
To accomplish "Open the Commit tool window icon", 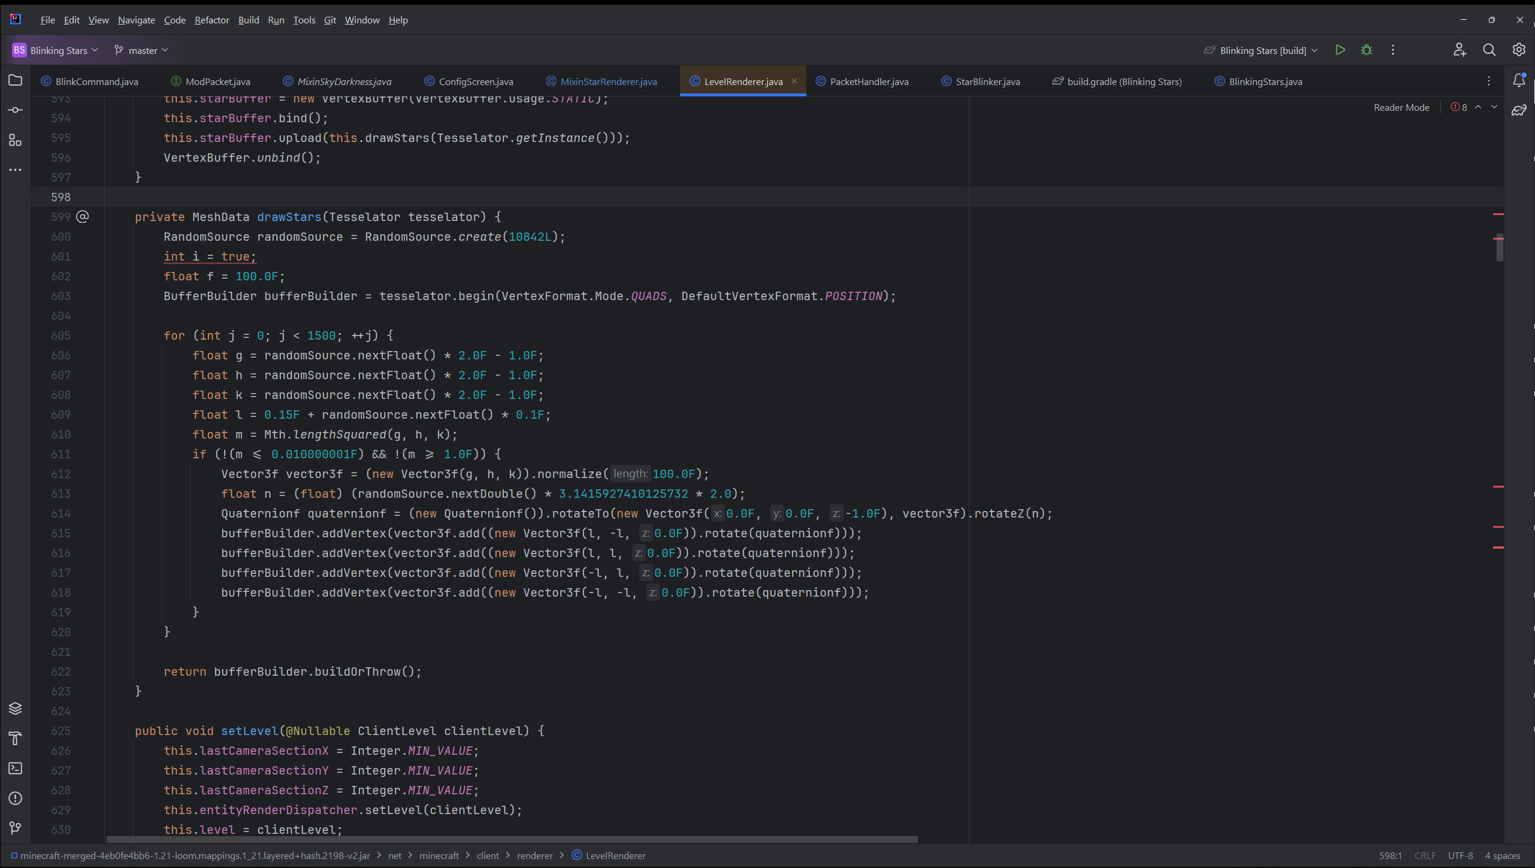I will tap(16, 110).
